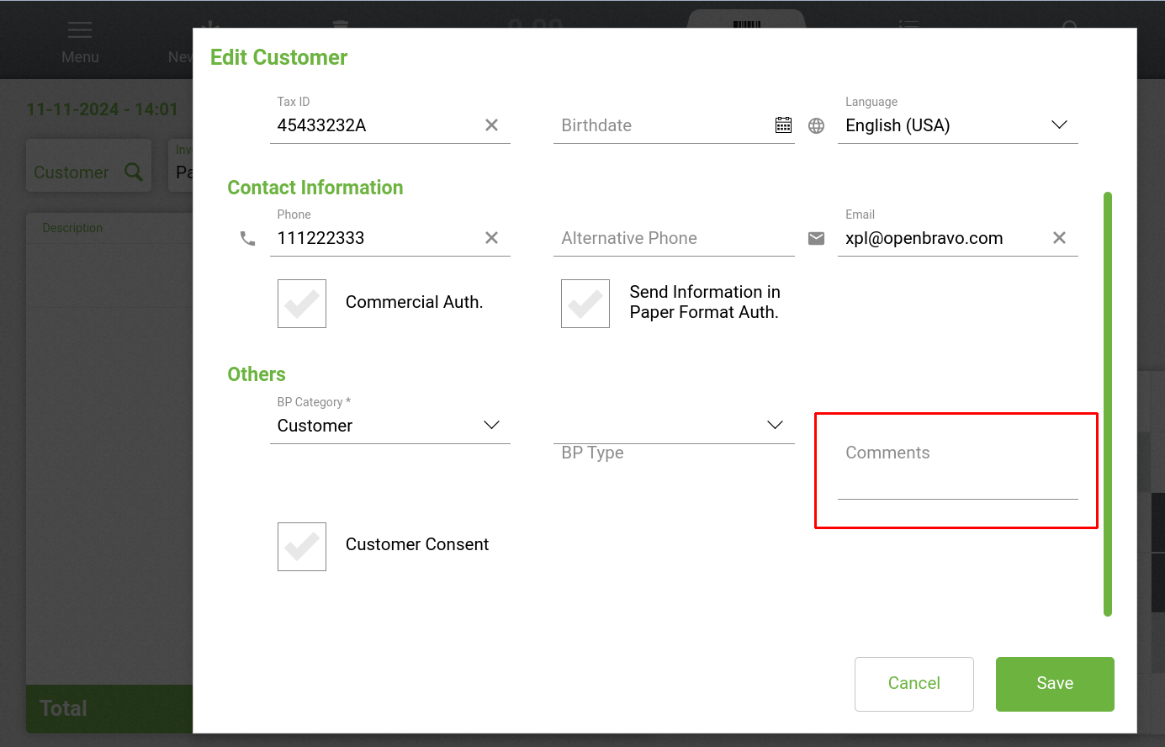The image size is (1165, 747).
Task: Expand the Language dropdown
Action: [1059, 125]
